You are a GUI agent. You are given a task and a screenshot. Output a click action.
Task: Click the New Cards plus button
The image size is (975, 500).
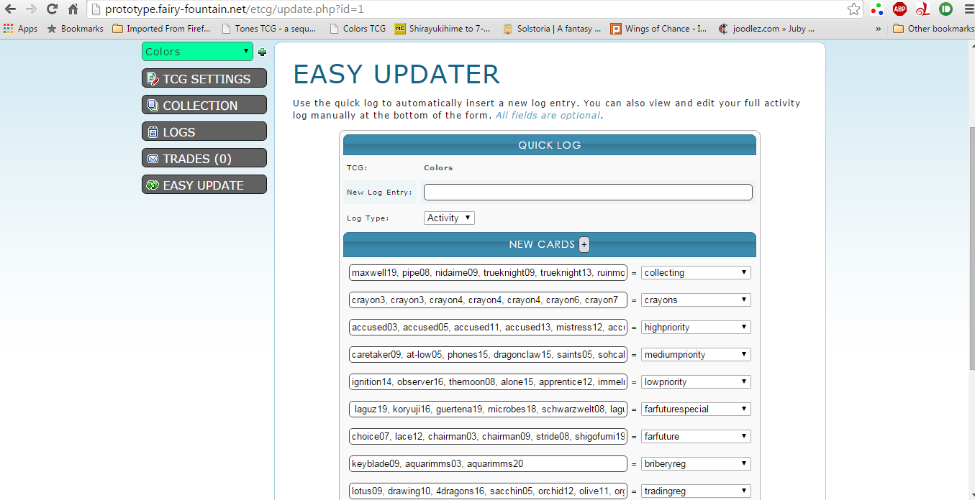[584, 244]
